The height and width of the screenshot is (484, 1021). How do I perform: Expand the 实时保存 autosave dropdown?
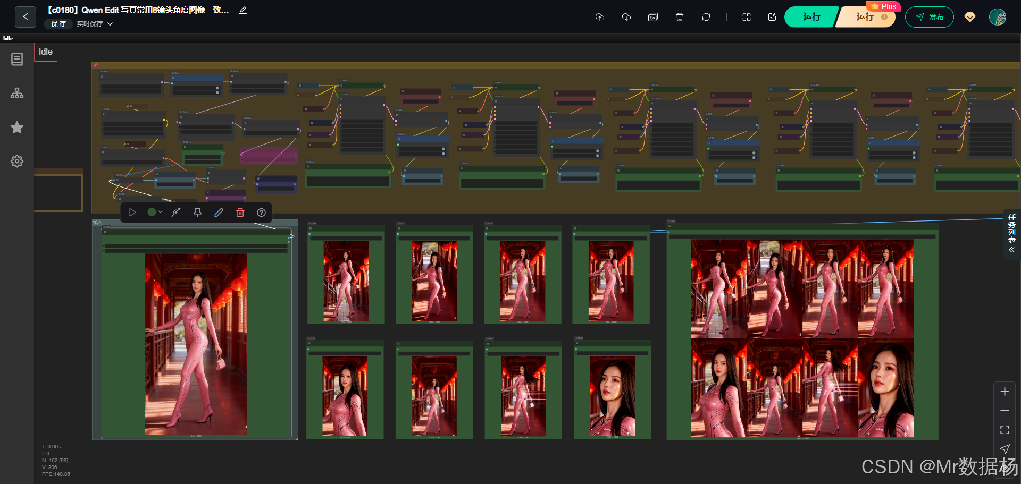[x=95, y=24]
